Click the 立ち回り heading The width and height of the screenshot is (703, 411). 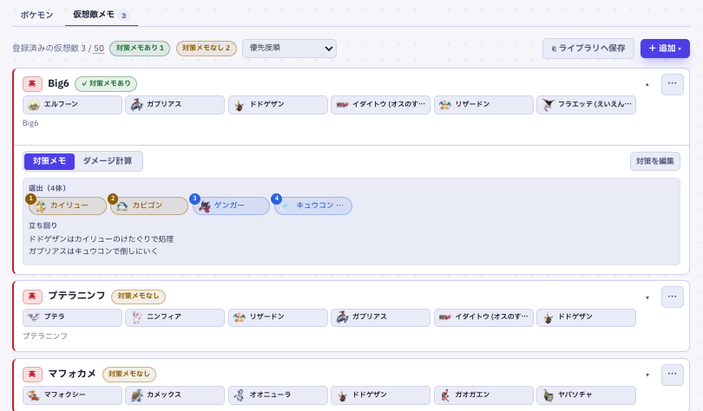click(43, 225)
